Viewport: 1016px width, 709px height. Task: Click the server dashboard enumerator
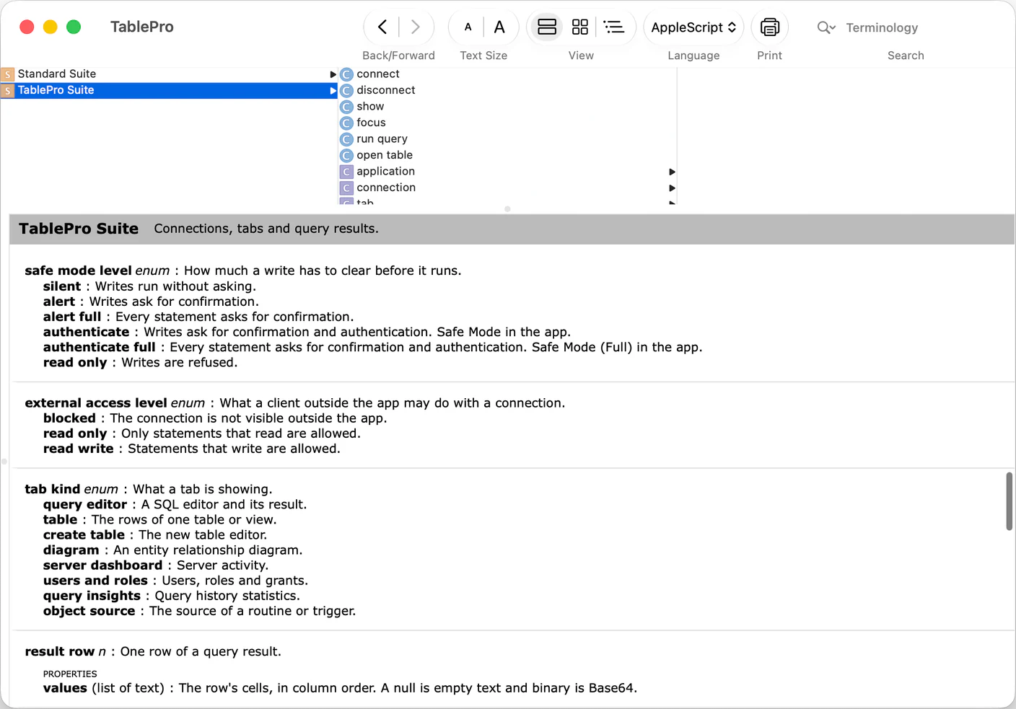coord(102,565)
